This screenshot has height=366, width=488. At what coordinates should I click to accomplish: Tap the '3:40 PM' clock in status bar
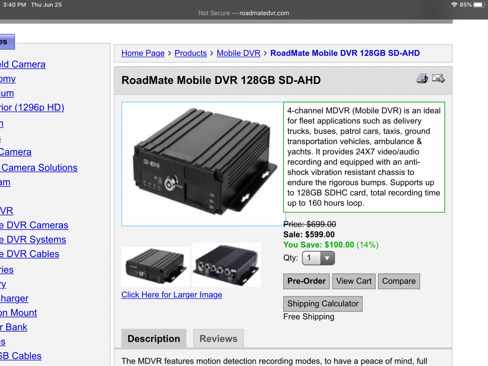pyautogui.click(x=14, y=5)
